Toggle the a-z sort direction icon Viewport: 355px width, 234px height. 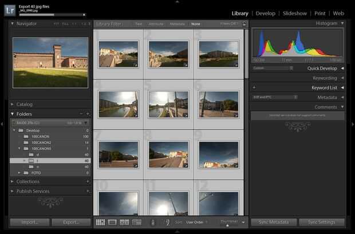168,223
